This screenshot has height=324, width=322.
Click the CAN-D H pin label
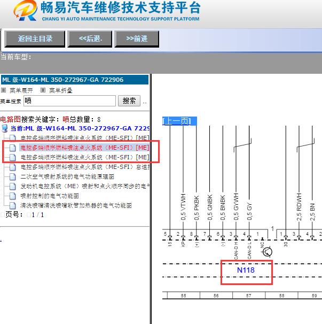click(236, 250)
